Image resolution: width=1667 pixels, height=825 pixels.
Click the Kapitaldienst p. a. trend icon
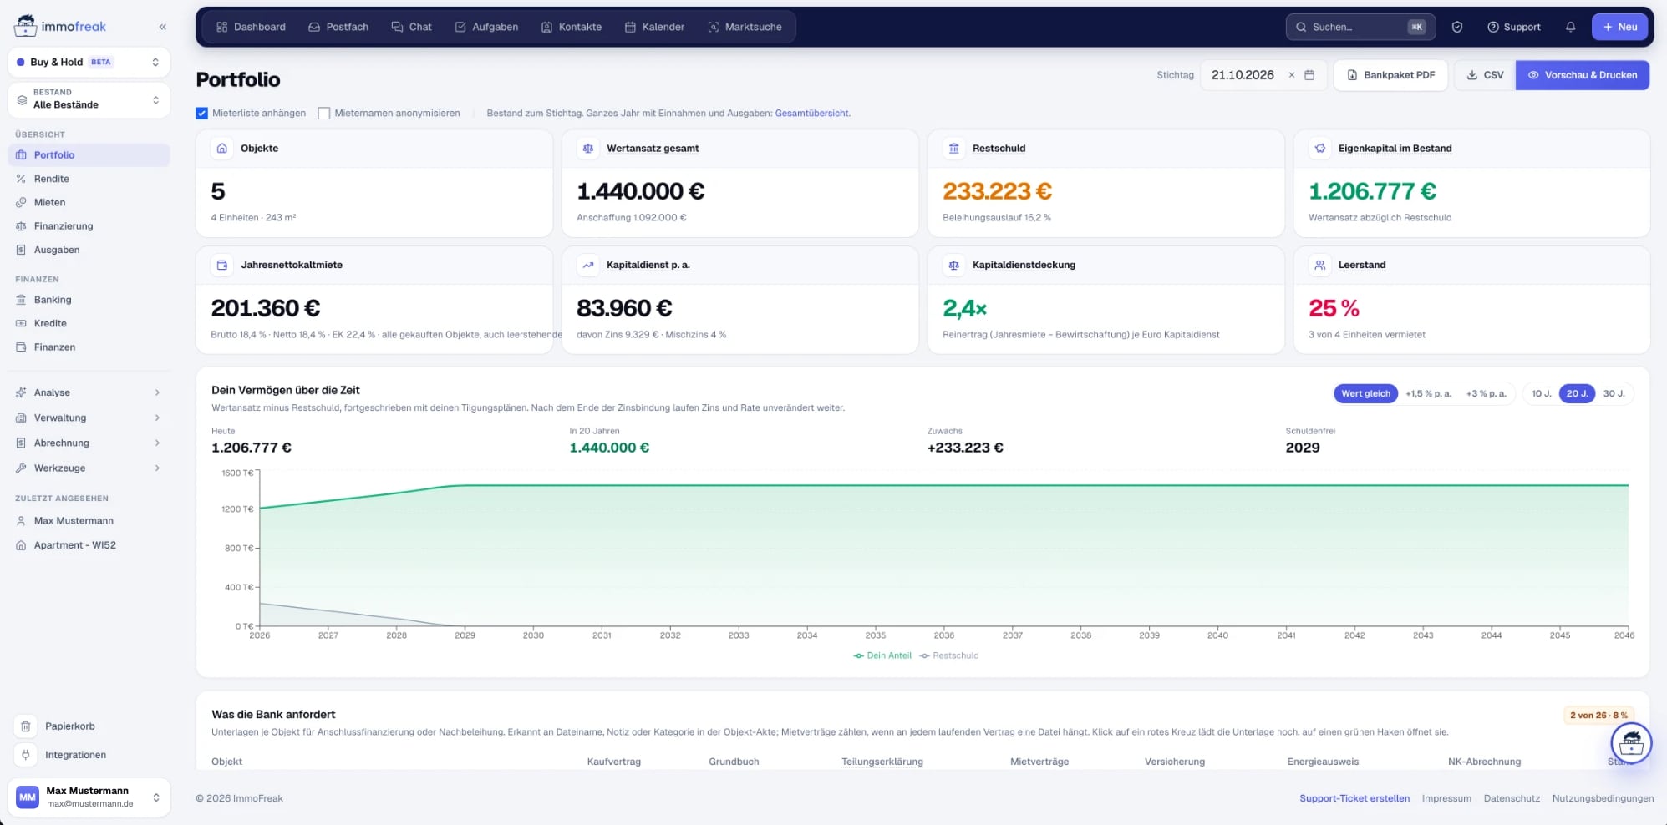point(588,265)
